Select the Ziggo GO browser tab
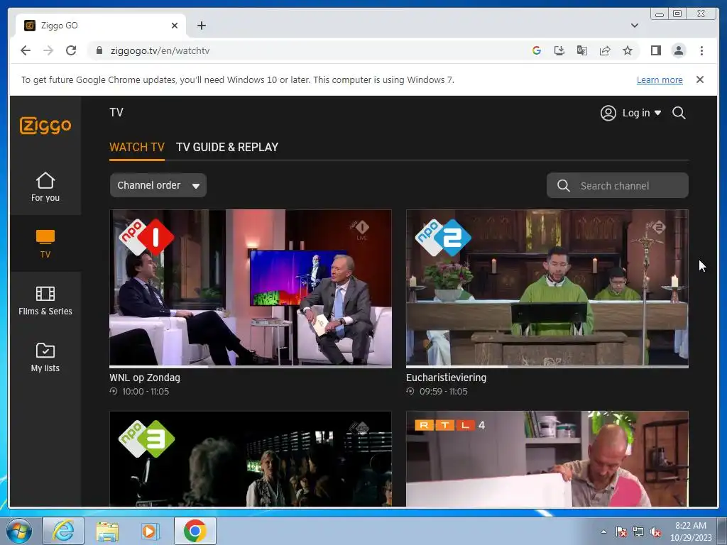This screenshot has width=727, height=545. coord(101,26)
